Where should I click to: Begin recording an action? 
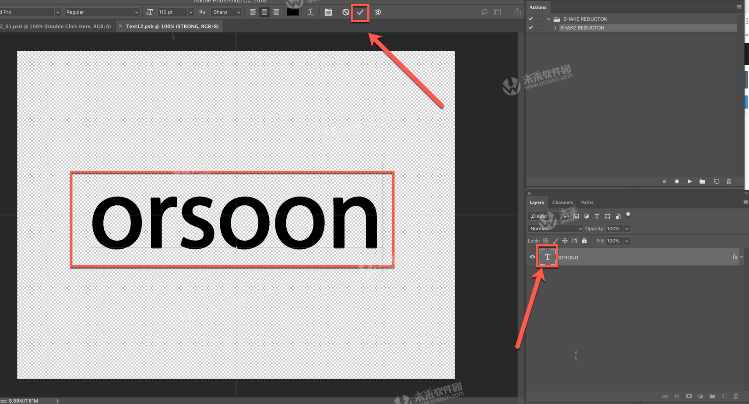(677, 181)
